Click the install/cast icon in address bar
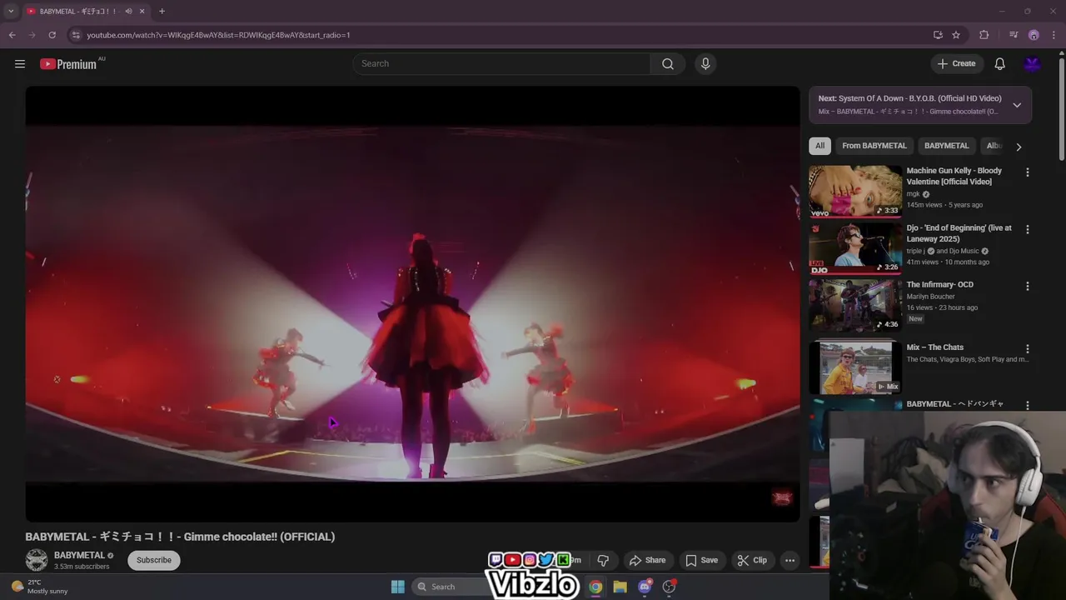Viewport: 1066px width, 600px height. click(x=938, y=35)
